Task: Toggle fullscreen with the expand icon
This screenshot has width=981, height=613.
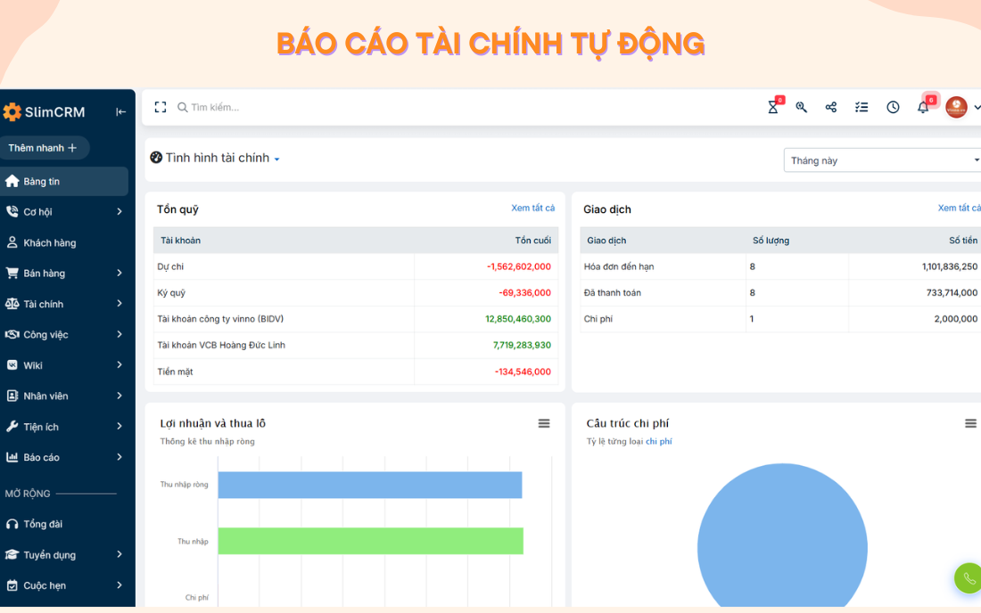Action: [x=161, y=107]
